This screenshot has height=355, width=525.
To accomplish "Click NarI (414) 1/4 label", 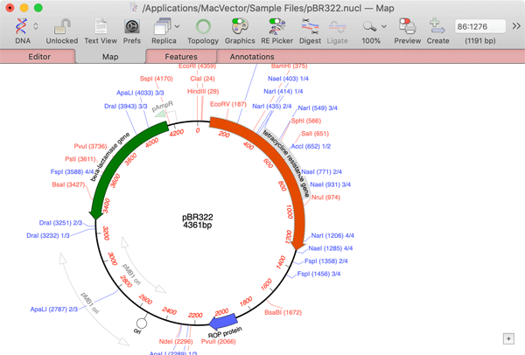I will 283,91.
